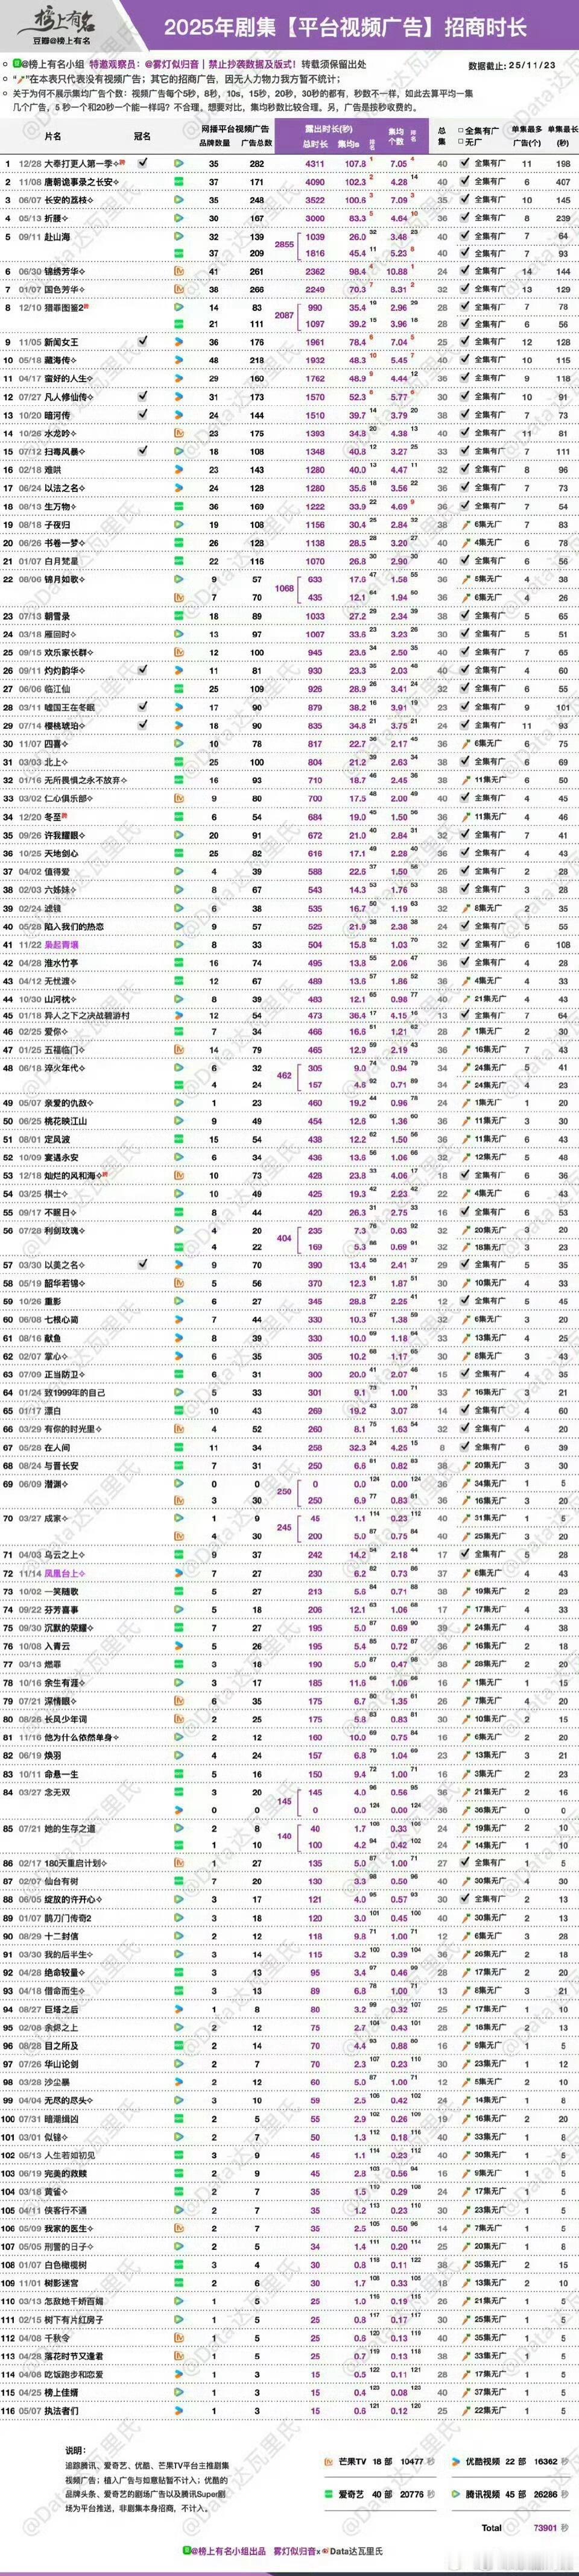The width and height of the screenshot is (579, 2576).
Task: Click the Total value 73901
Action: pyautogui.click(x=545, y=2528)
